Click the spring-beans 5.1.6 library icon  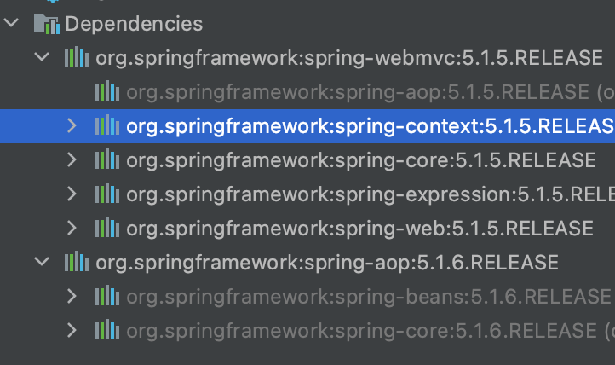click(106, 296)
